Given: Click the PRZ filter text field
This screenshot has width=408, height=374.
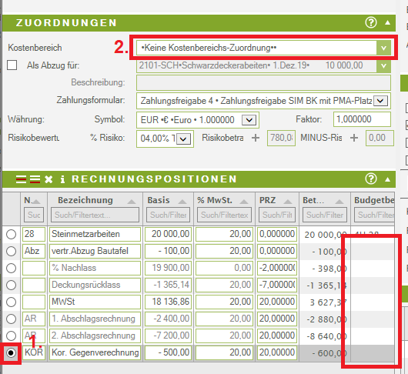Looking at the screenshot, I should (x=277, y=215).
